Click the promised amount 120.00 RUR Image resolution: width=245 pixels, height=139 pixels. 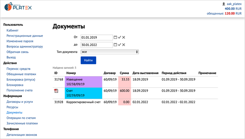click(233, 13)
